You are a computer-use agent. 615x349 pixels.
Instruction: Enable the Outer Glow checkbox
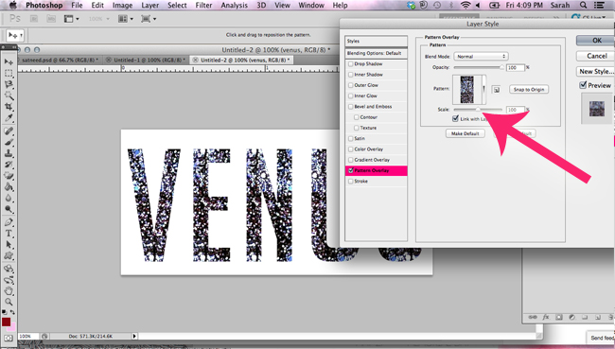pos(351,85)
